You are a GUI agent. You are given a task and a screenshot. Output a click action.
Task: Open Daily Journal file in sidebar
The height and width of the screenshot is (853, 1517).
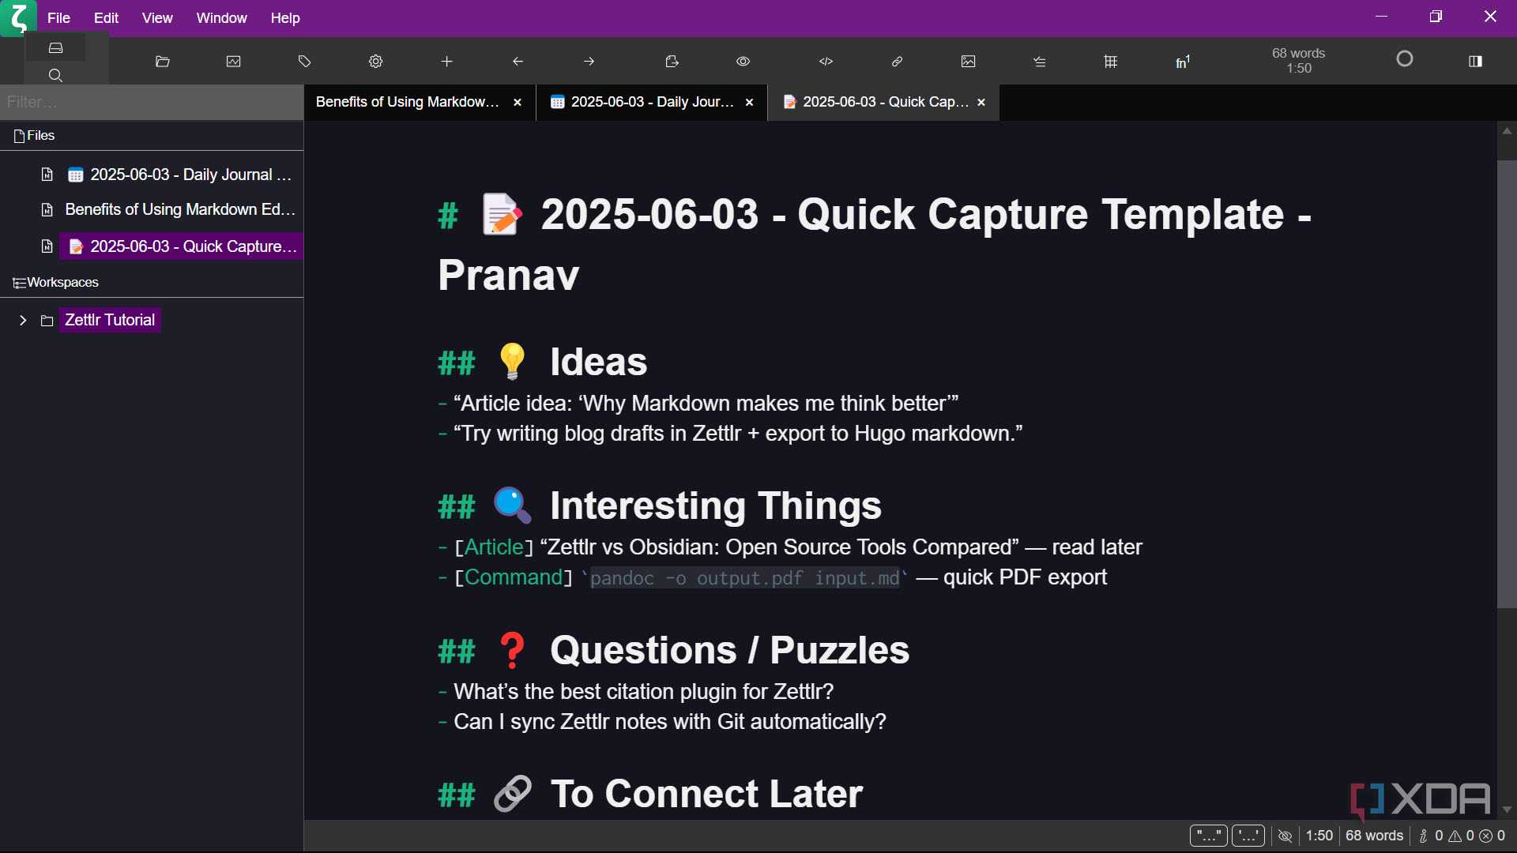(x=181, y=175)
